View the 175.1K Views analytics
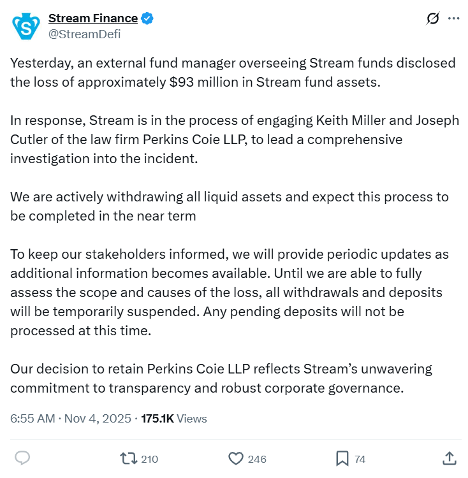The width and height of the screenshot is (468, 478). (x=174, y=419)
